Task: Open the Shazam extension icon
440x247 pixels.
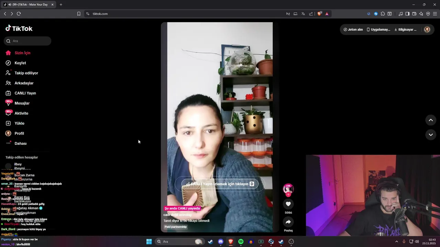Action: coord(376,14)
